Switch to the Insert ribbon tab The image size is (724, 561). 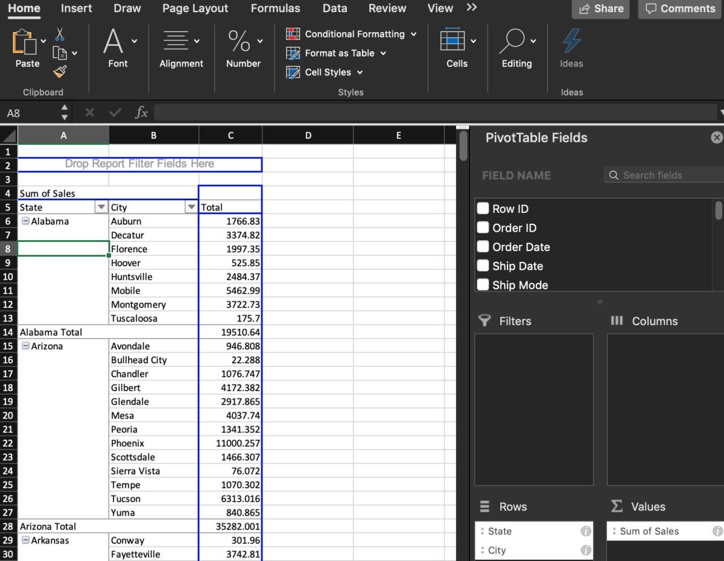coord(76,8)
